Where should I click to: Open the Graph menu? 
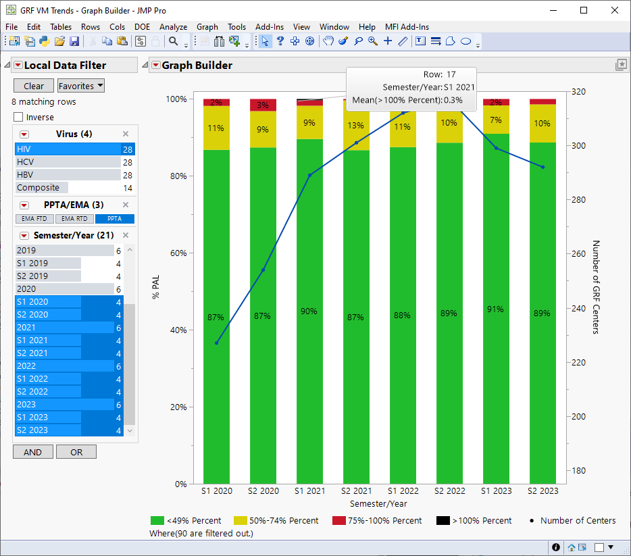coord(207,27)
